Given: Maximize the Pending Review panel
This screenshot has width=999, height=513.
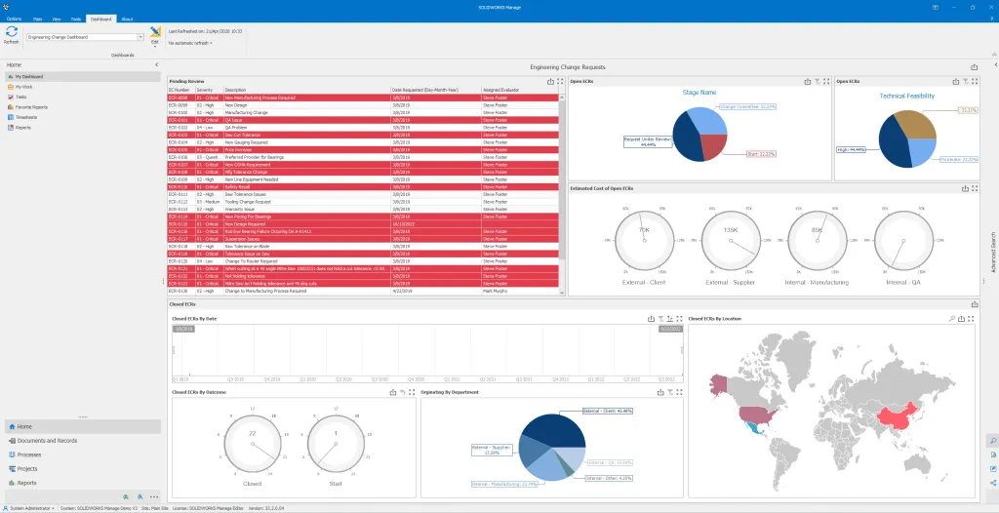Looking at the screenshot, I should tap(560, 82).
